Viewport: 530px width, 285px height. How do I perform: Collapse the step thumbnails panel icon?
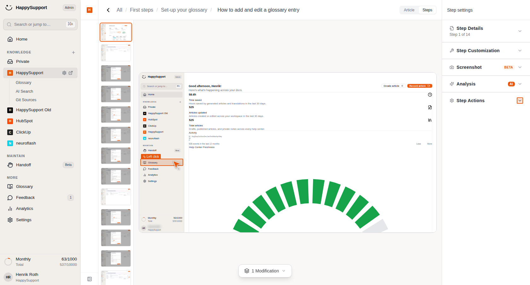coord(90,279)
